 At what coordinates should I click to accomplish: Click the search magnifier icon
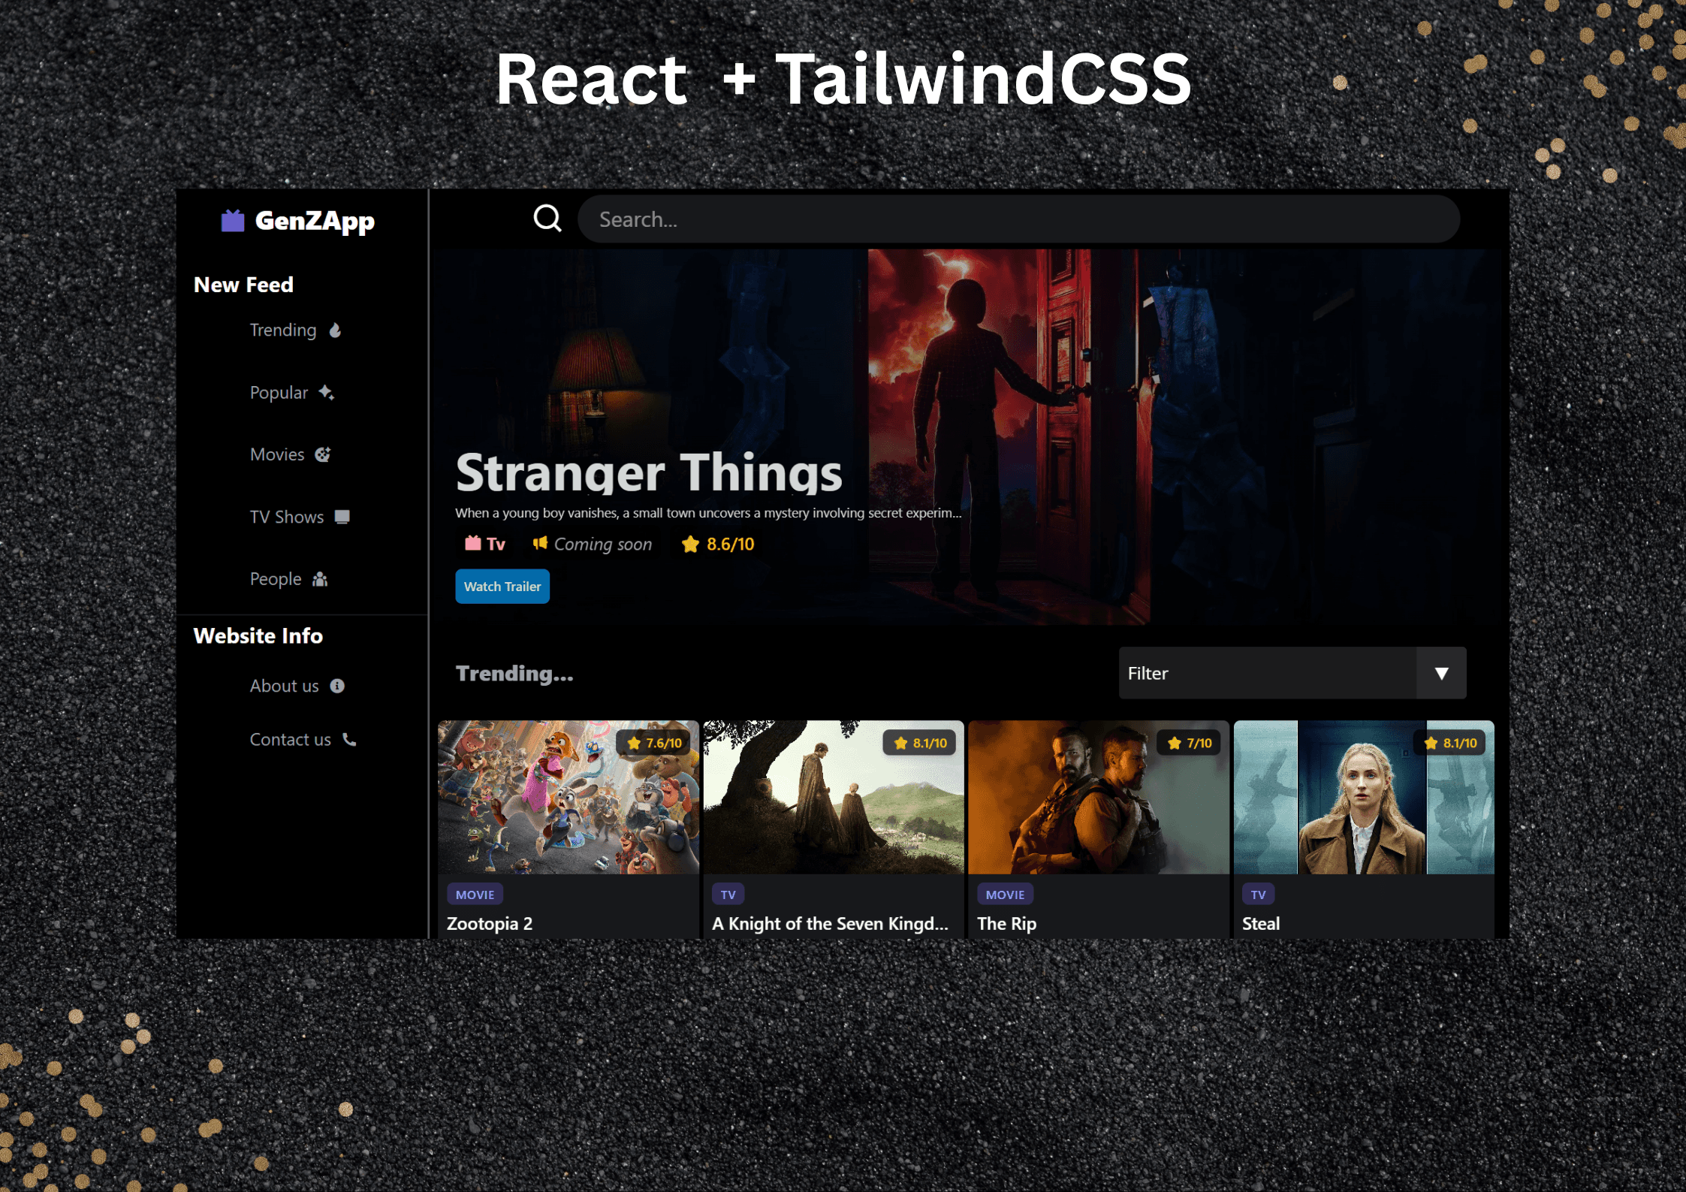click(547, 219)
